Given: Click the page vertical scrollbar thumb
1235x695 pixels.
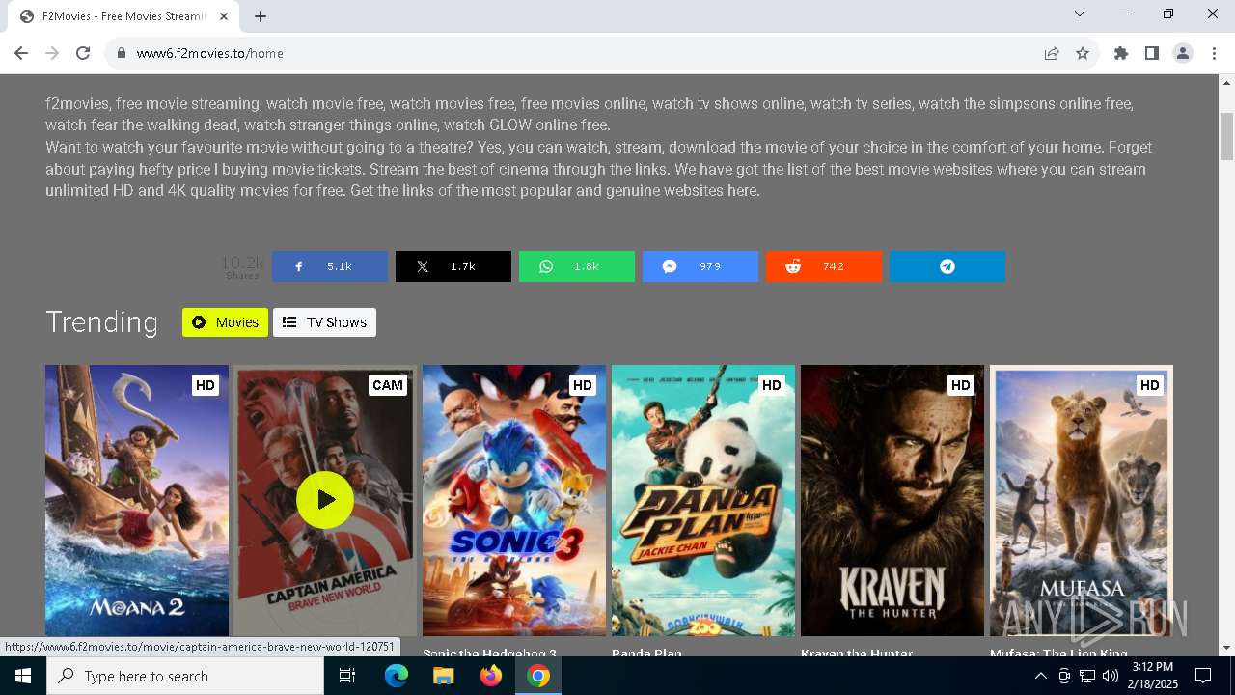Looking at the screenshot, I should tap(1227, 136).
